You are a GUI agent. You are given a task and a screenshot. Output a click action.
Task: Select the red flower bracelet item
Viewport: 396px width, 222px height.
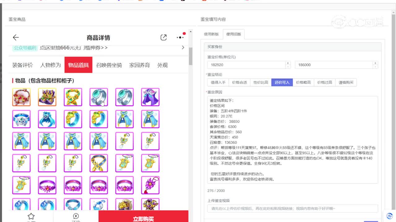21,97
